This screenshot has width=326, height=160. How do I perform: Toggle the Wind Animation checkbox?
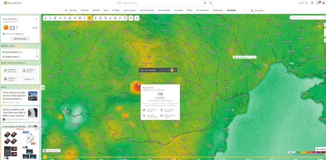(x=45, y=151)
